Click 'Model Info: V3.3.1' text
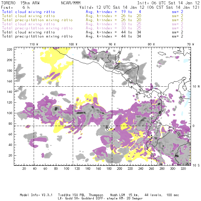Viewport: 201px width, 201px height. (36, 195)
